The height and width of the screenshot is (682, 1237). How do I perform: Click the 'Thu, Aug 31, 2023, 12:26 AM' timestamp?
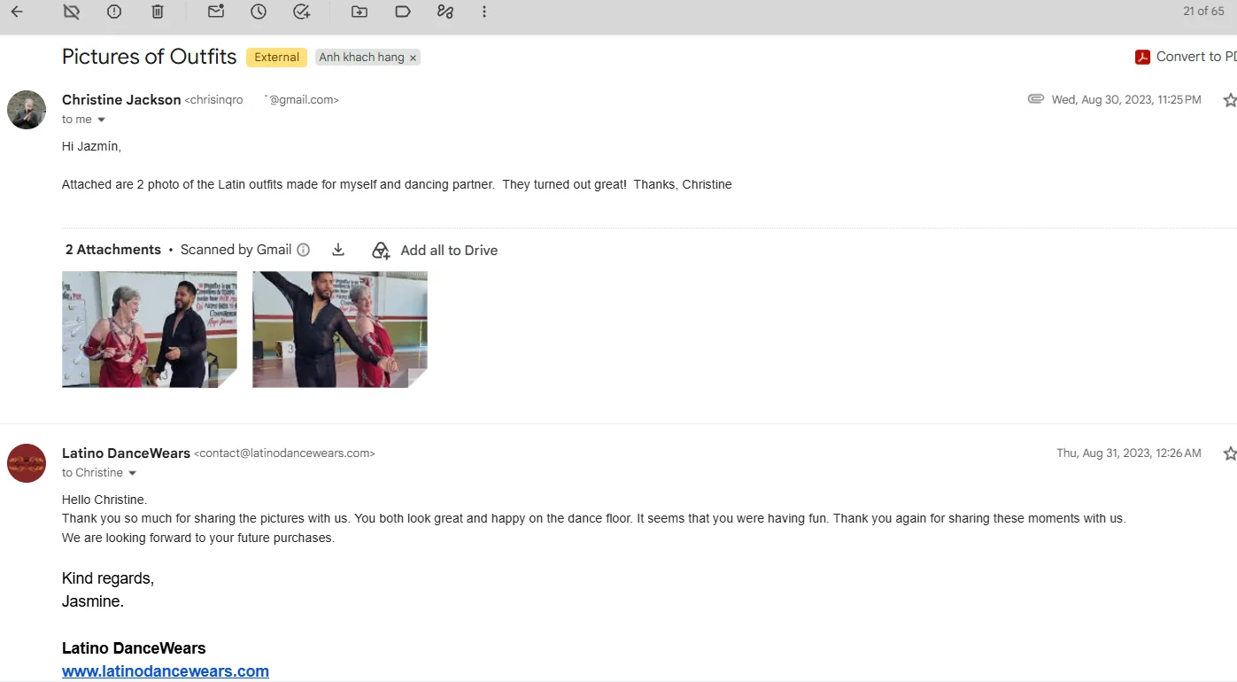pyautogui.click(x=1129, y=453)
